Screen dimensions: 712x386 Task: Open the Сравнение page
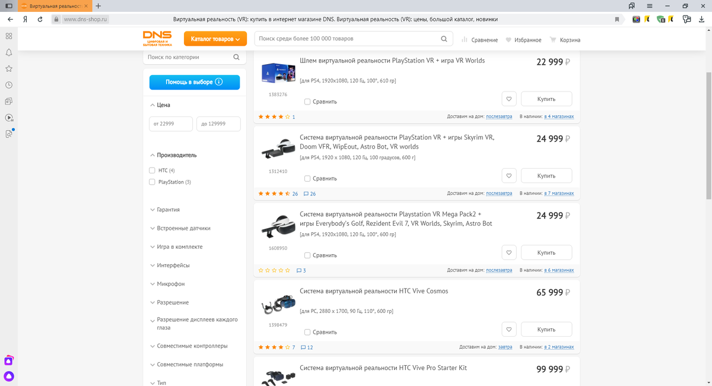coord(479,40)
